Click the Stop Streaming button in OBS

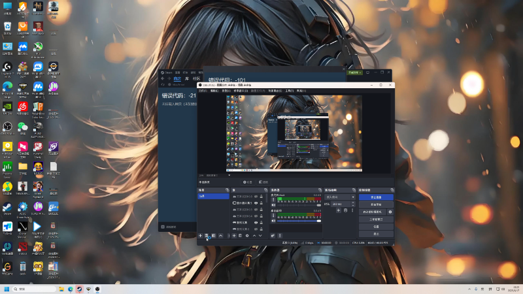coord(376,197)
